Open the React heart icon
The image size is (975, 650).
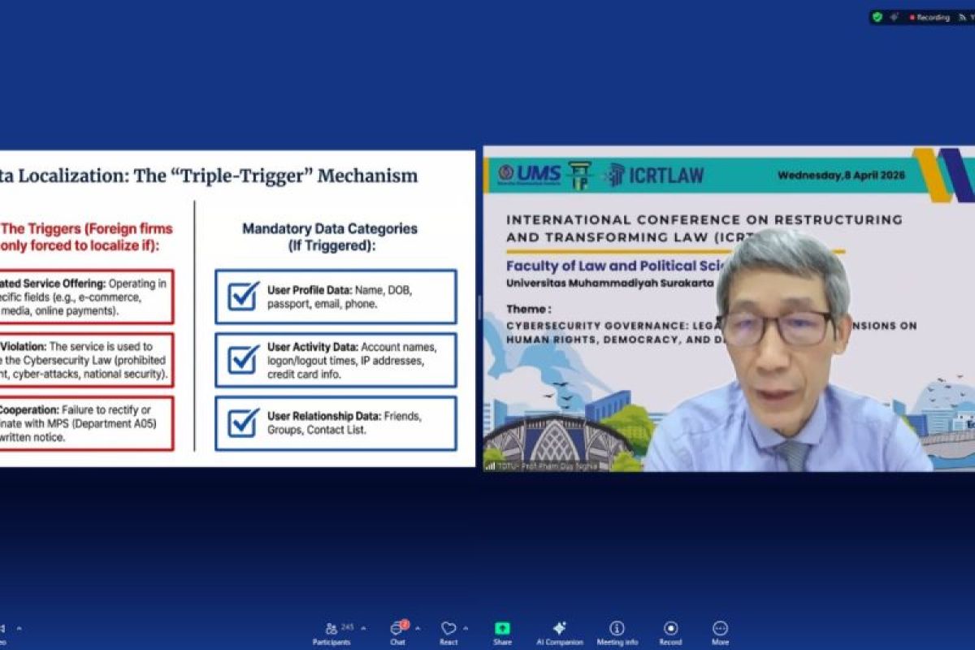pyautogui.click(x=448, y=627)
